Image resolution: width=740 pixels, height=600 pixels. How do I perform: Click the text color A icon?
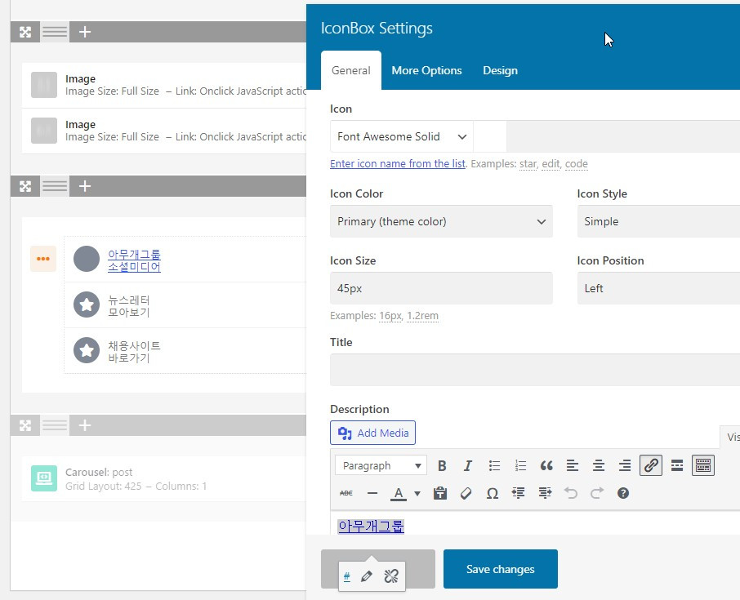coord(399,493)
